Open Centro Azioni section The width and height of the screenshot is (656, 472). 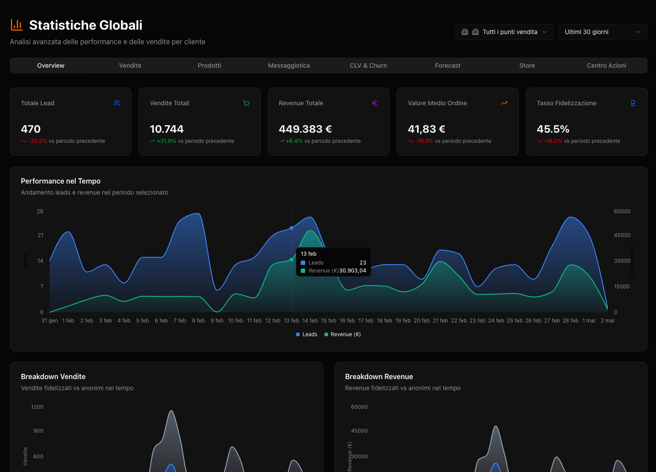[606, 65]
